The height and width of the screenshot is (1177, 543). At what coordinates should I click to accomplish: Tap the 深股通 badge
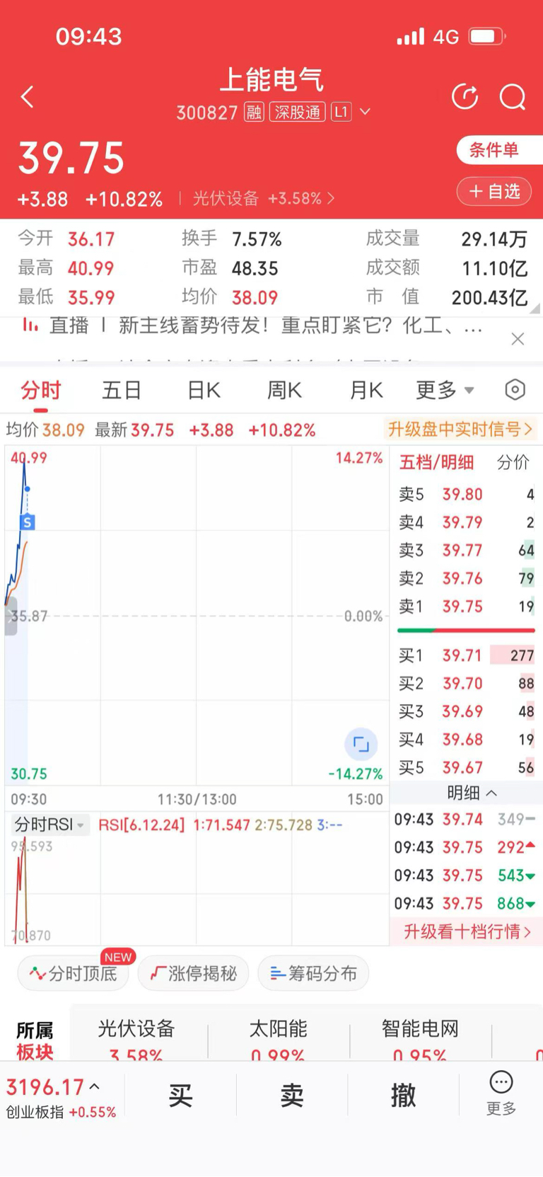(297, 112)
